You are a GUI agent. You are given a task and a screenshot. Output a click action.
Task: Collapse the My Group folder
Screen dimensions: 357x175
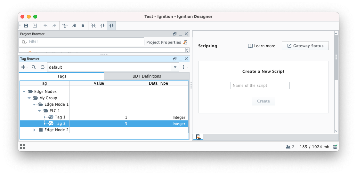coord(29,98)
